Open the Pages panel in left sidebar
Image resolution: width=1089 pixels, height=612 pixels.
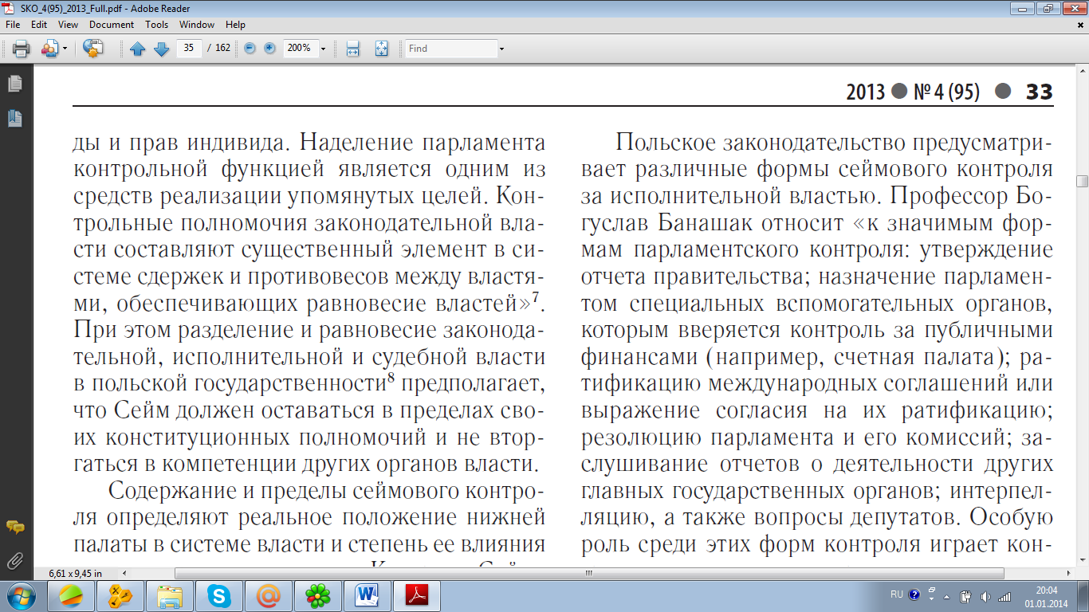pos(14,84)
